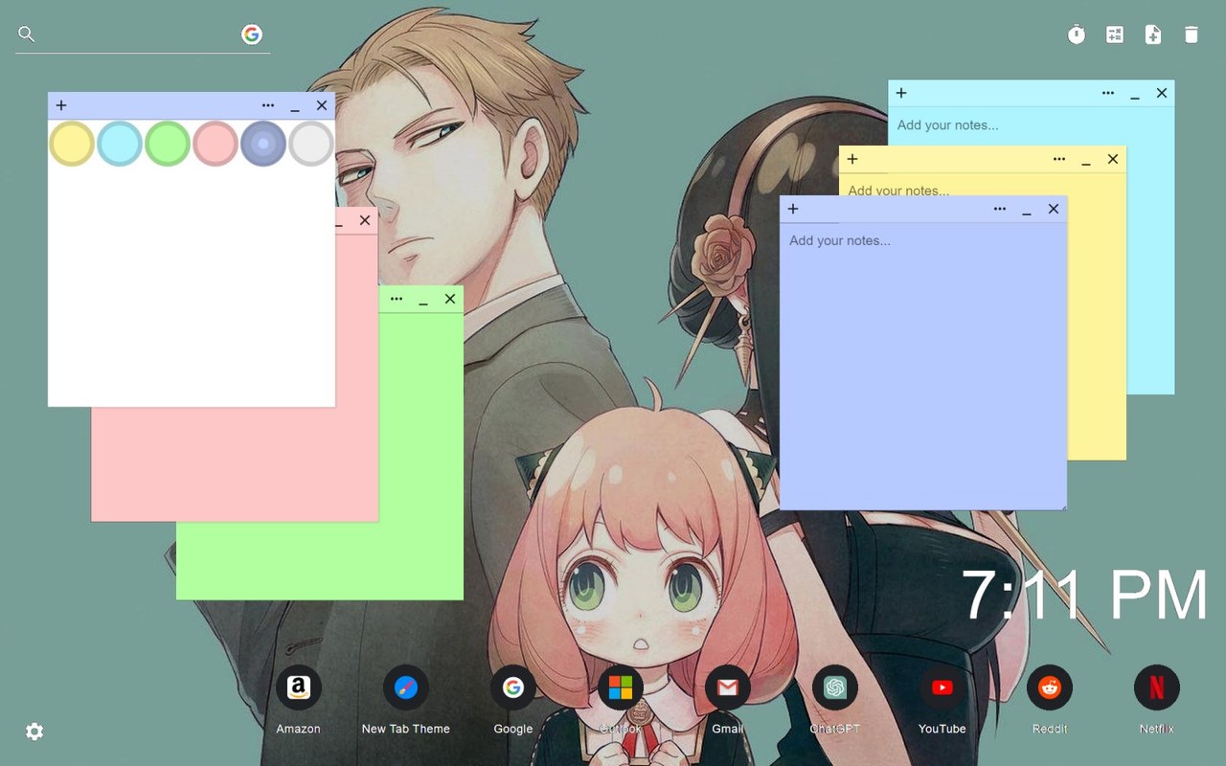Open the stopwatch timer tool
This screenshot has width=1226, height=766.
[x=1077, y=35]
